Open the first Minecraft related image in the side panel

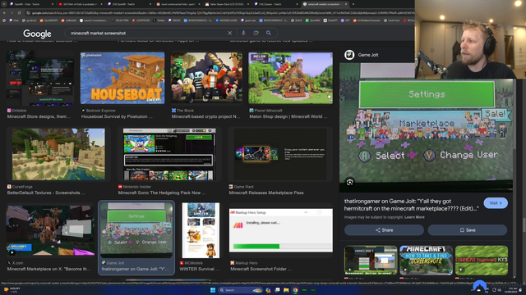(x=371, y=261)
